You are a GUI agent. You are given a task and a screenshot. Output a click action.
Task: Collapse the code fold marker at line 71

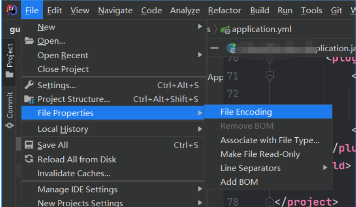[270, 76]
